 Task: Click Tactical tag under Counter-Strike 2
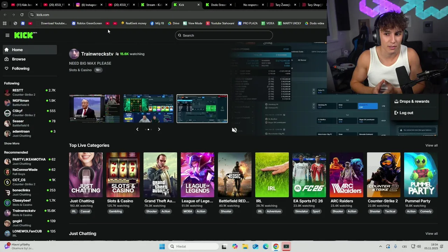(x=390, y=211)
